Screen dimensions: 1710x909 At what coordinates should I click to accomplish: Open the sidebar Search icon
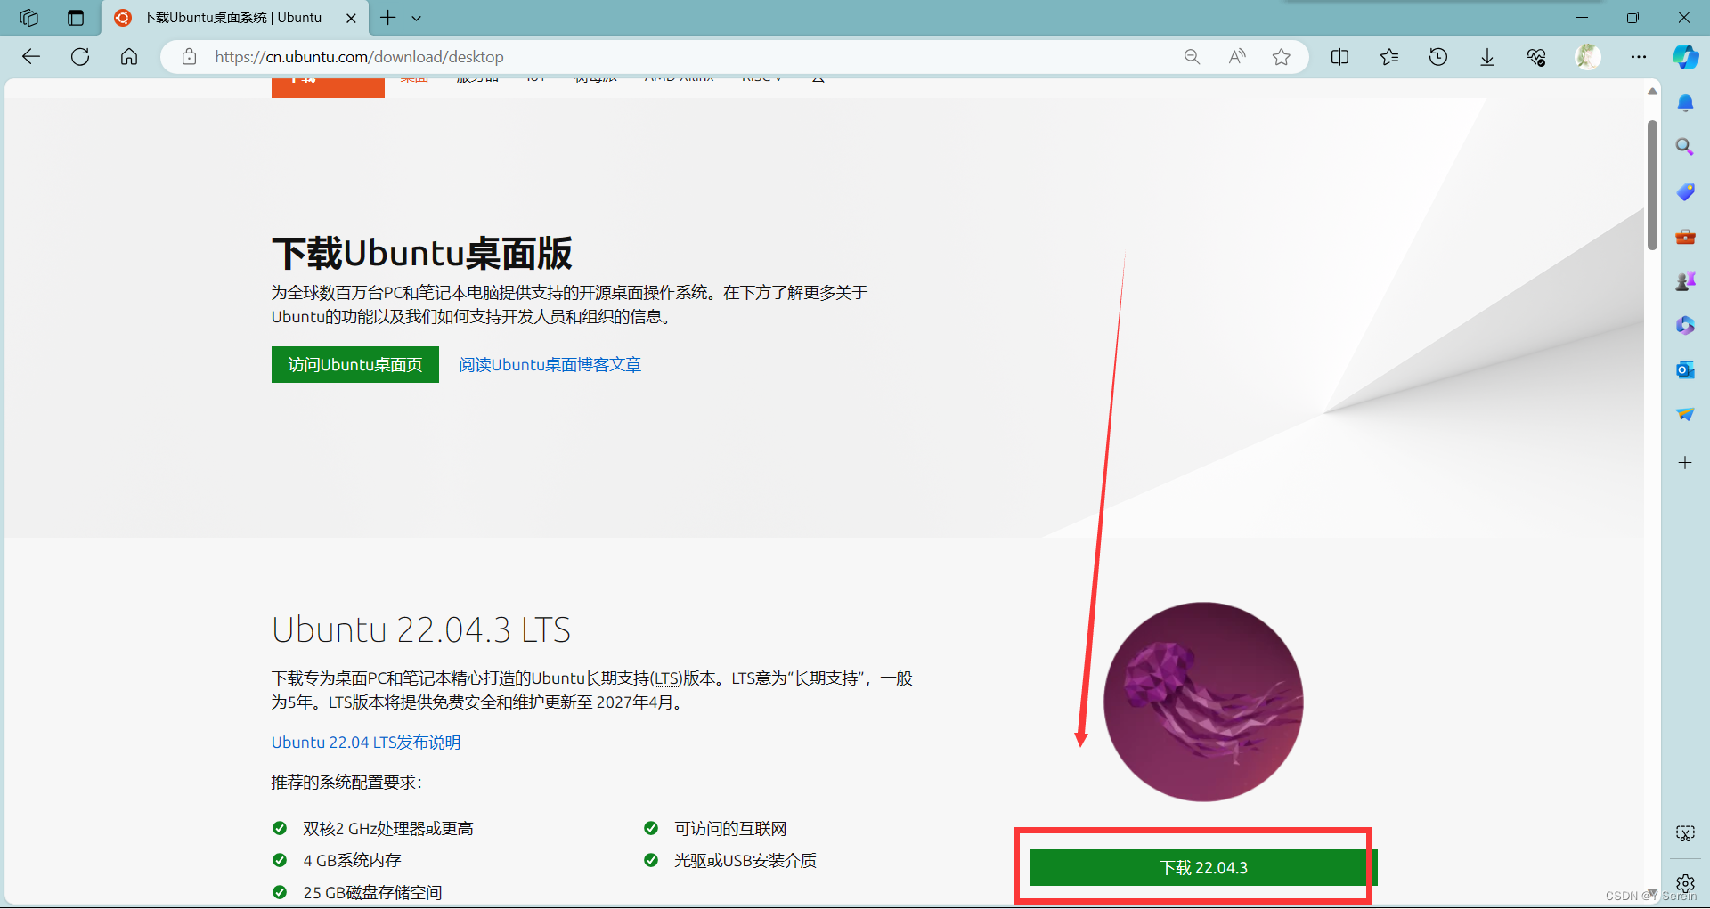click(1685, 147)
